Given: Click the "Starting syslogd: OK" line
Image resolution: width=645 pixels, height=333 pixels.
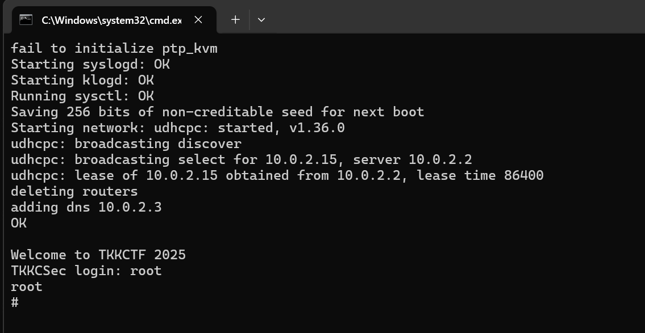Looking at the screenshot, I should (90, 65).
